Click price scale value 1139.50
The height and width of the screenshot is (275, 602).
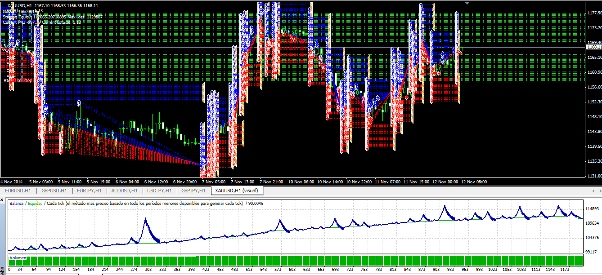[594, 146]
